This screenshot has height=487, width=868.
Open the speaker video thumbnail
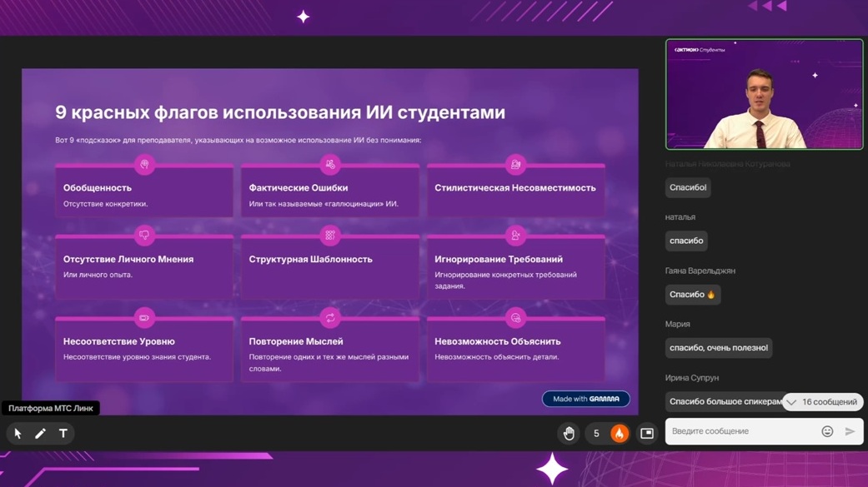coord(764,94)
